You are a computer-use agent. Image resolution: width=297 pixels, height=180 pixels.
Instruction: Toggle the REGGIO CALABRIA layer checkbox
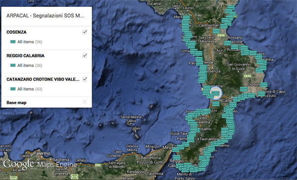(85, 55)
